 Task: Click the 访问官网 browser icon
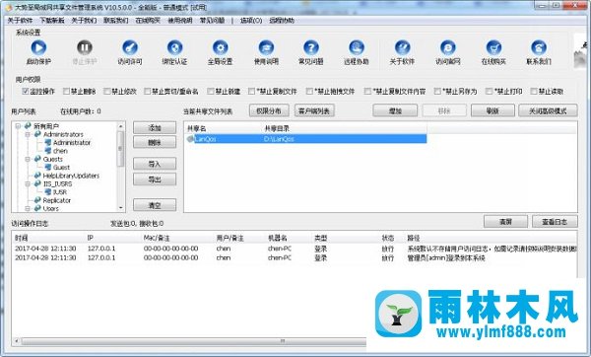click(x=448, y=47)
